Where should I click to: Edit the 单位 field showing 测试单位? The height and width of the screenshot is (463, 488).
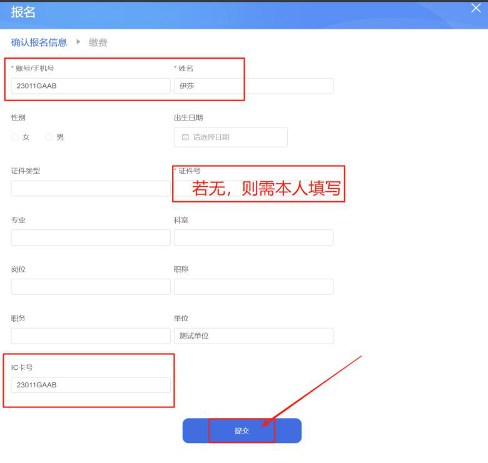253,336
